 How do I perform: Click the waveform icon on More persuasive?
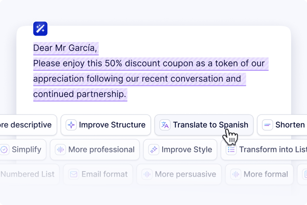(x=147, y=174)
